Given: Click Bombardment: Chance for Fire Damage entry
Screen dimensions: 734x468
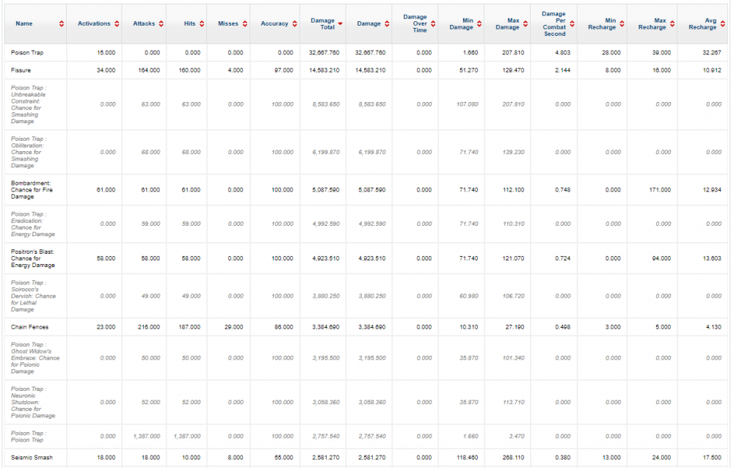Looking at the screenshot, I should pos(32,190).
